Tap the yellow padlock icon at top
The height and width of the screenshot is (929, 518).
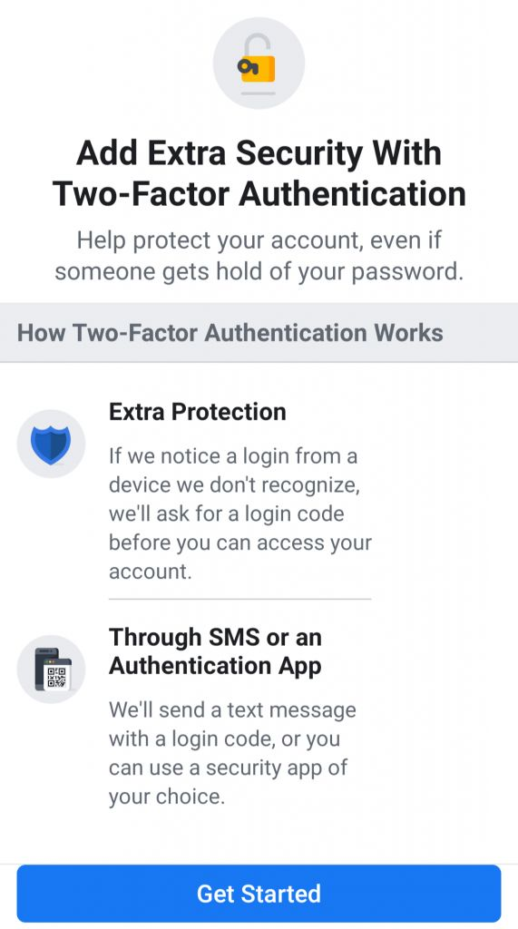[259, 63]
